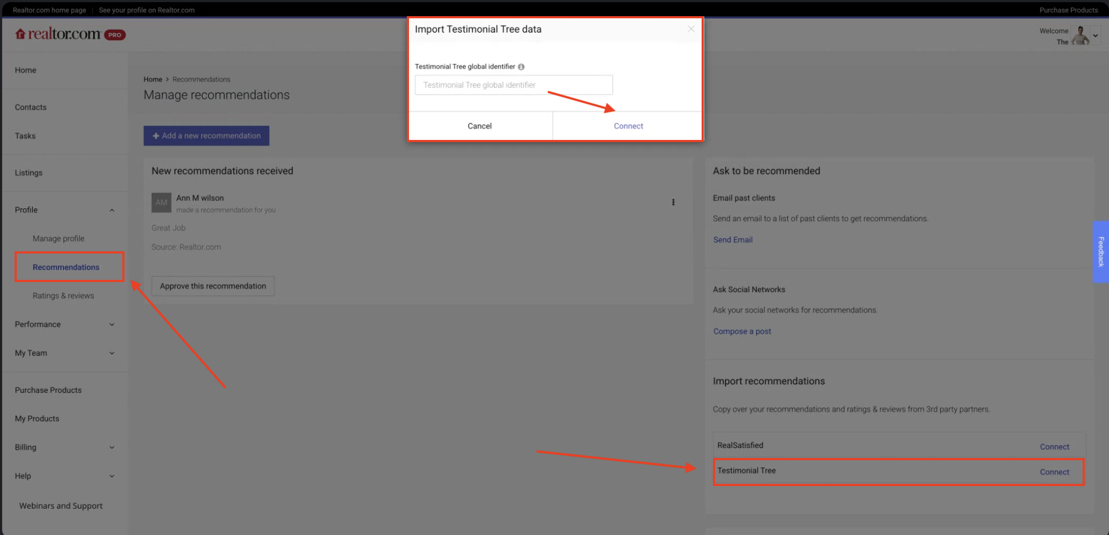
Task: Select Manage profile submenu item
Action: pos(58,238)
